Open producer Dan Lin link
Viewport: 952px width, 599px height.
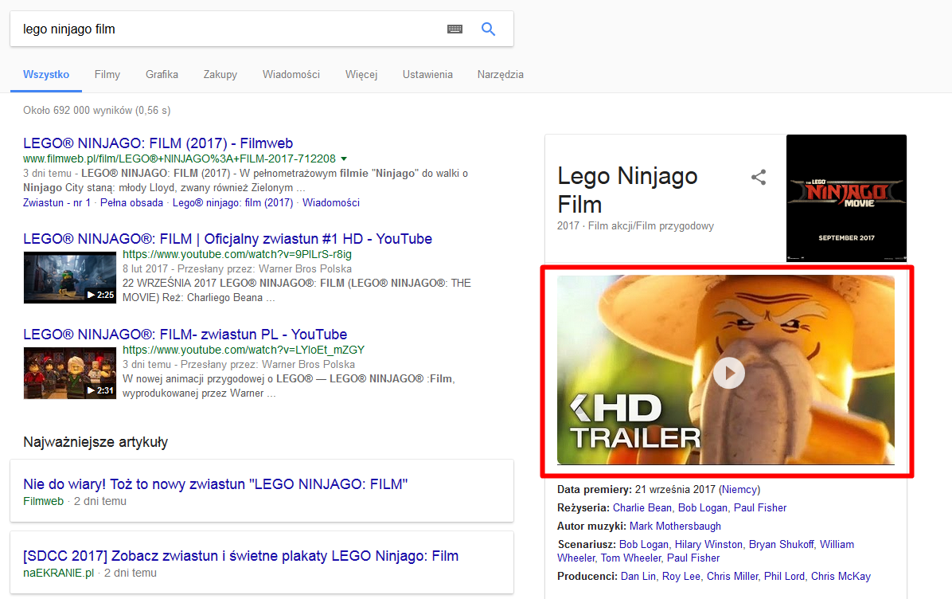[x=638, y=576]
